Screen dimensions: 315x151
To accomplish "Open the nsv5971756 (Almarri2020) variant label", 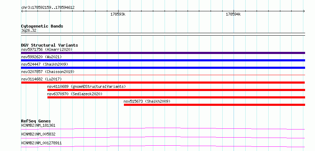I will point(47,49).
